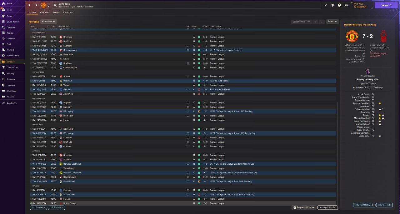
Task: Open the help question mark icon
Action: 339,5
